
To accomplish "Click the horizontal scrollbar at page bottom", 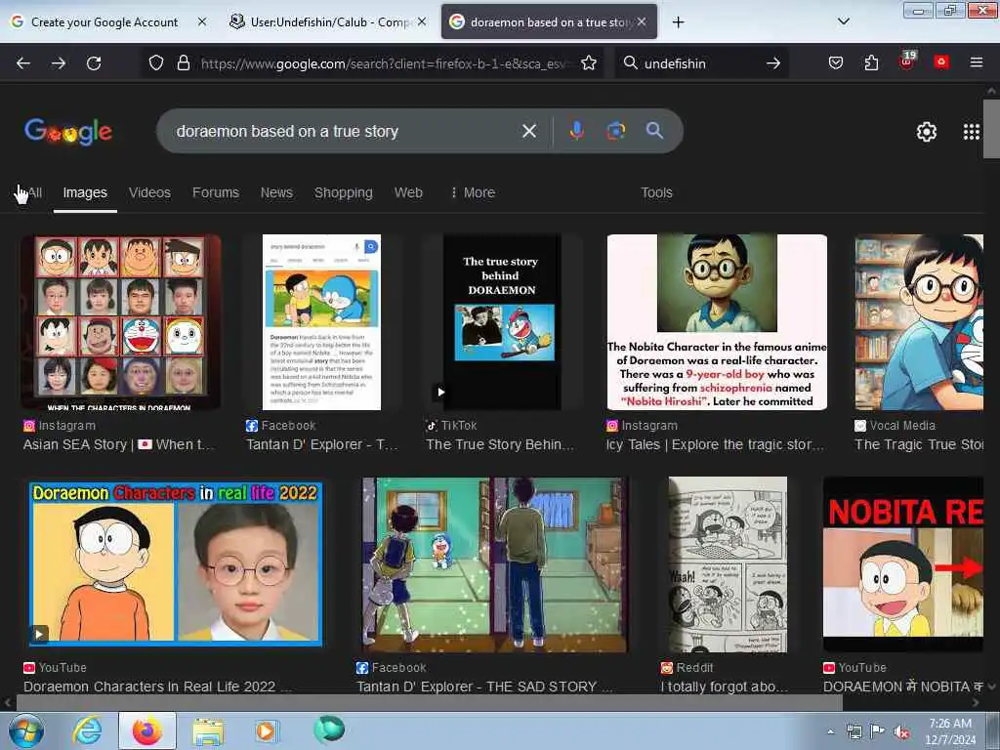I will [x=429, y=703].
